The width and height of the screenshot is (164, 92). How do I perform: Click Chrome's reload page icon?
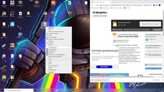coord(97,5)
